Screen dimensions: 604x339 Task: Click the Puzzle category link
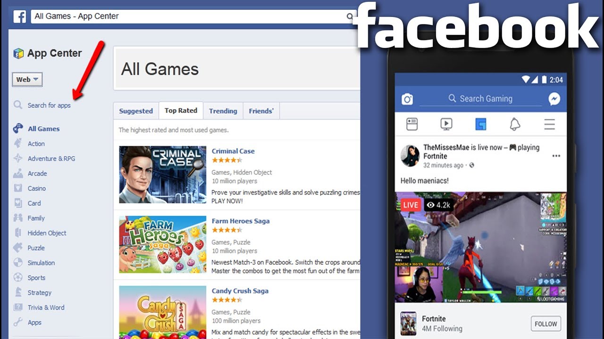coord(36,248)
